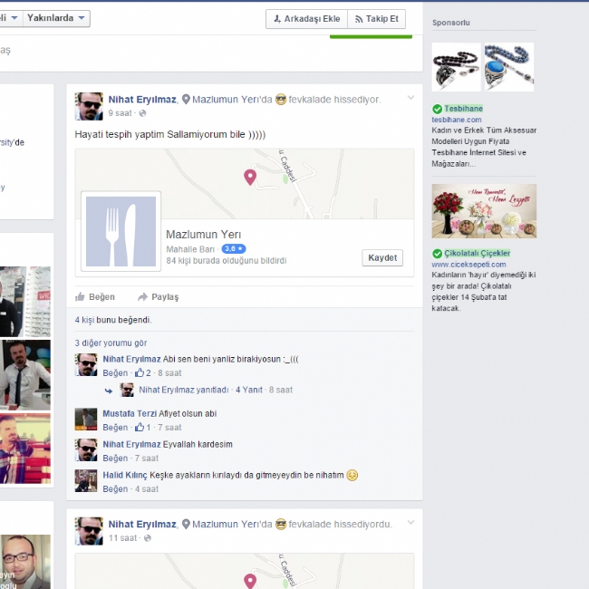Click black tesbih product image
Screen dimensions: 589x589
pos(456,67)
